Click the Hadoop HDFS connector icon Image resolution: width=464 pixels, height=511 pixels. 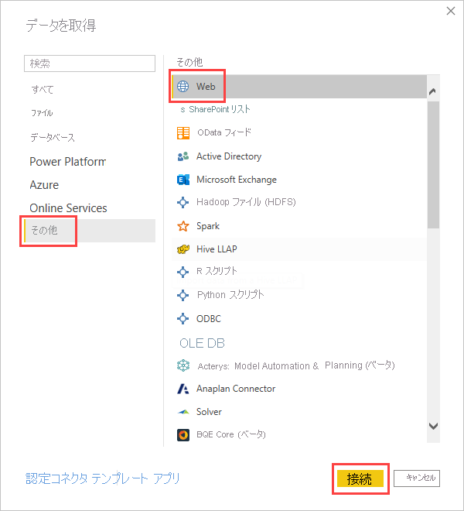pyautogui.click(x=183, y=202)
